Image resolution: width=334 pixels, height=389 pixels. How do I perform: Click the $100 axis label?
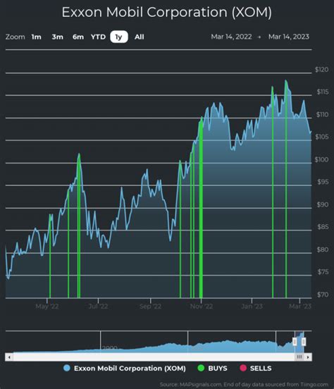tap(321, 159)
